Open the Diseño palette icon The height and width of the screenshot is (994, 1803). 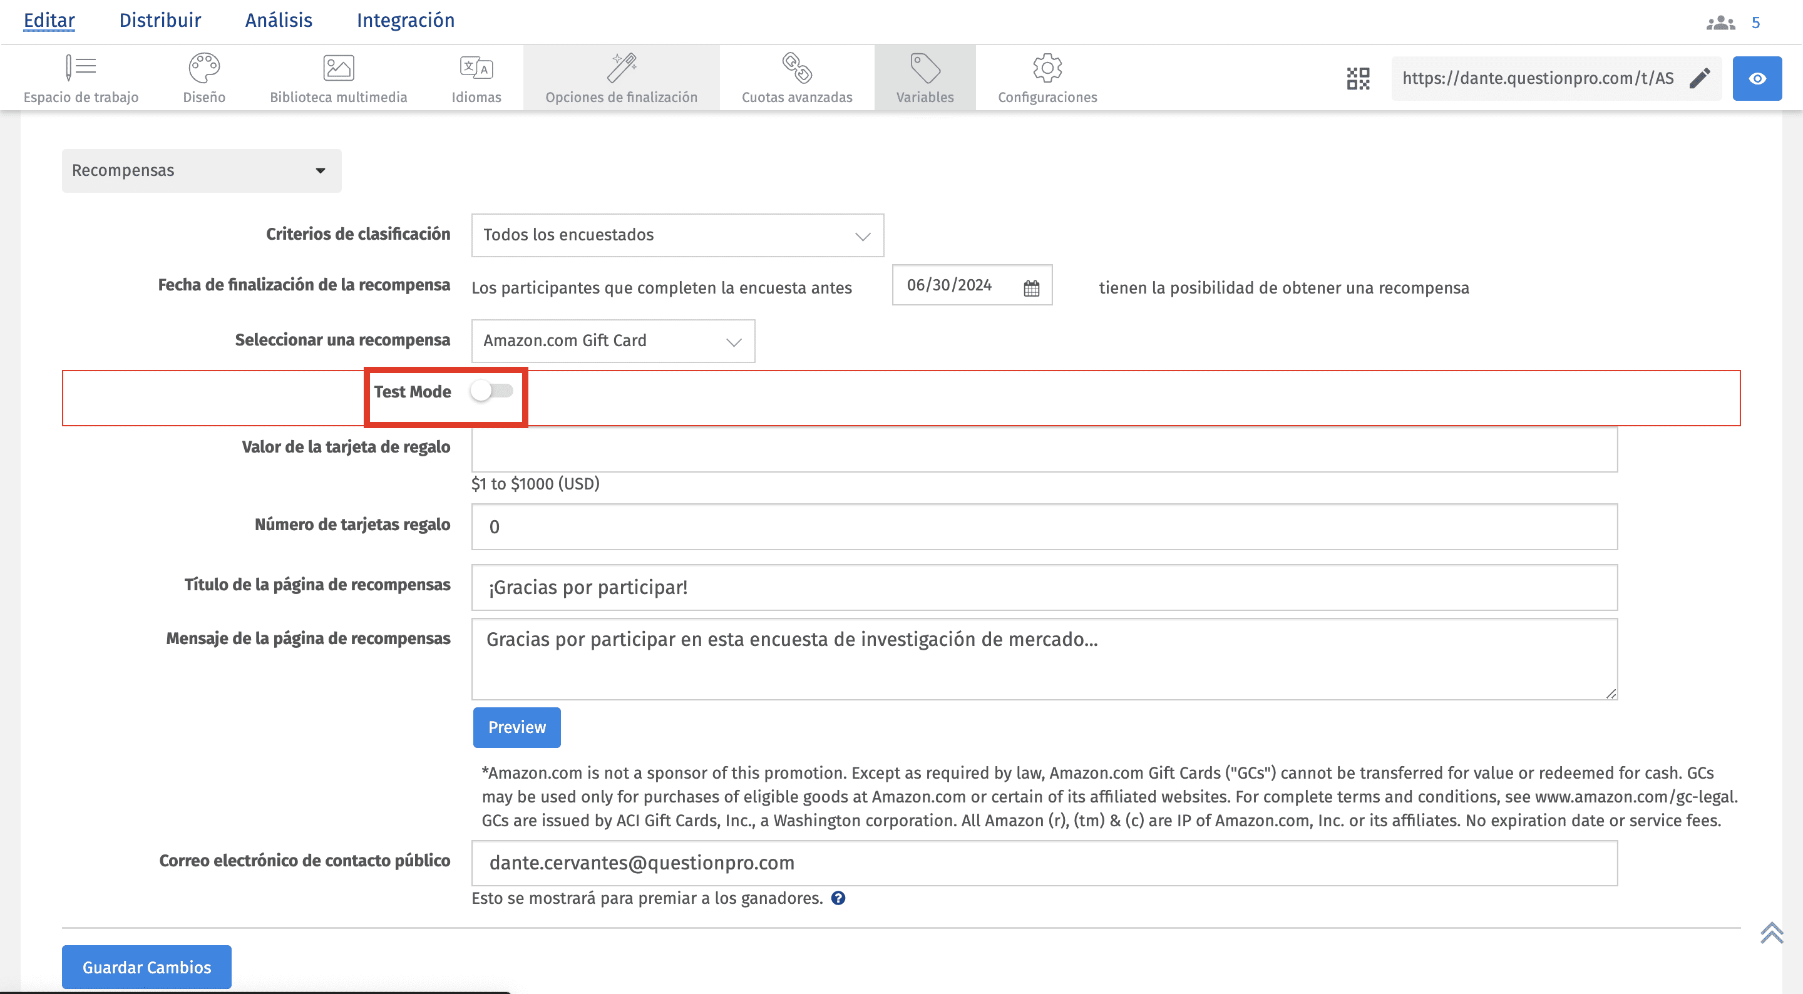pyautogui.click(x=203, y=68)
